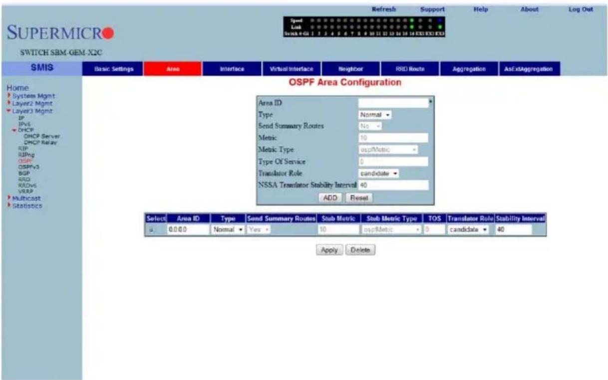Screen dimensions: 608x380
Task: Switch to the AsExtAggregation tab
Action: tap(530, 69)
